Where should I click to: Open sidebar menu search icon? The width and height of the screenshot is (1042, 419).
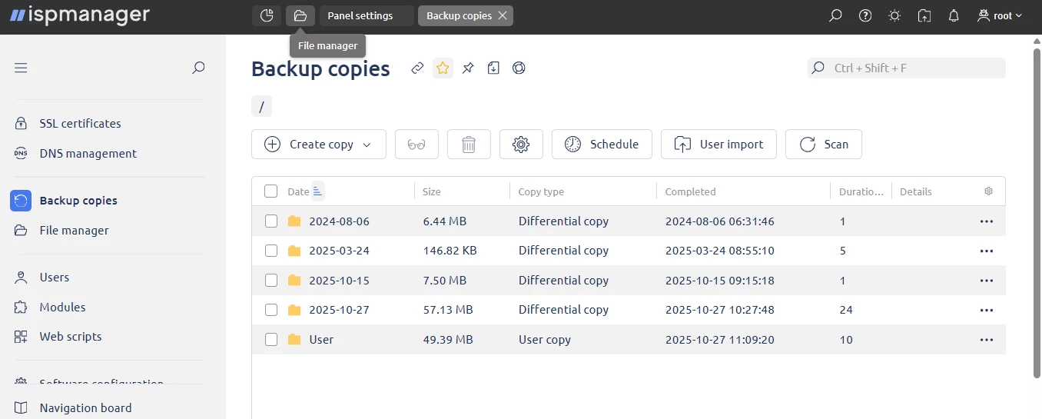tap(198, 68)
